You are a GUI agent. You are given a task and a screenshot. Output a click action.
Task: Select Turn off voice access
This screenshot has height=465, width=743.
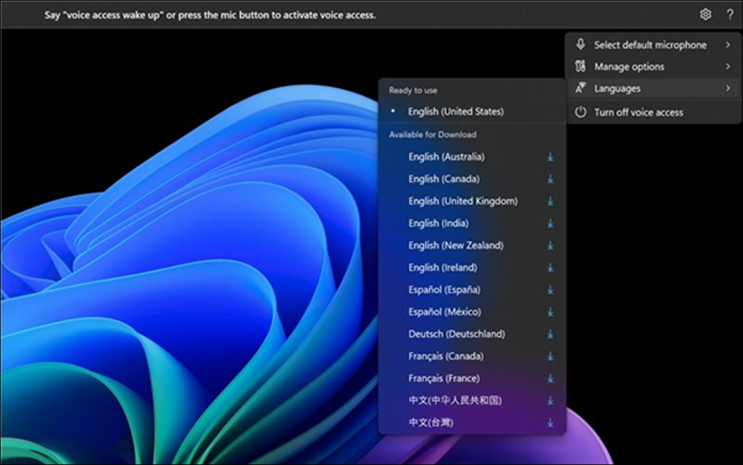tap(639, 112)
